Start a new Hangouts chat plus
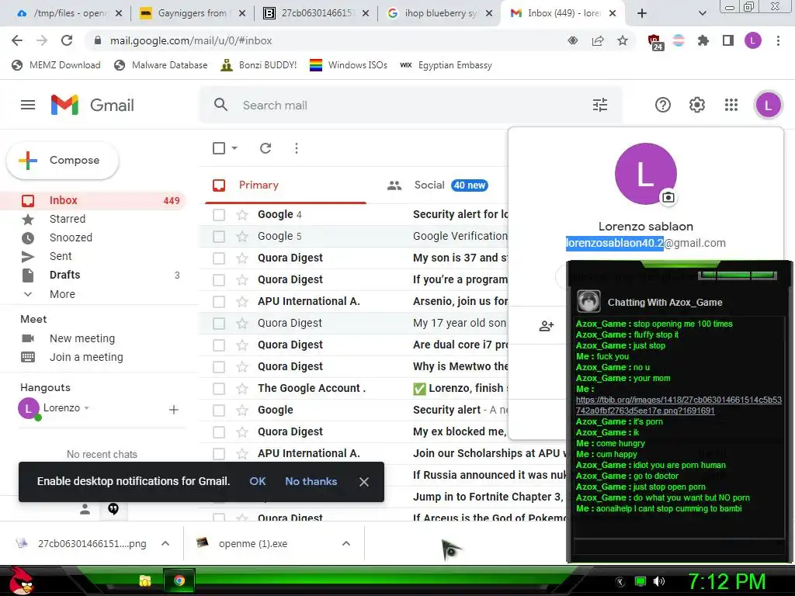 click(173, 410)
